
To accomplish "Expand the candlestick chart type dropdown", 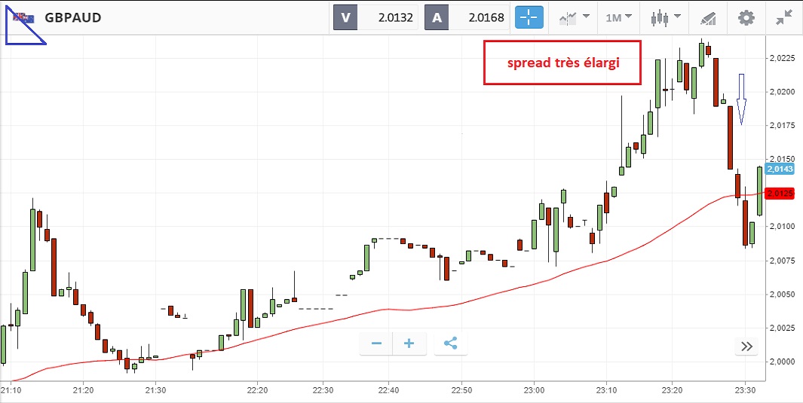I will [x=667, y=17].
